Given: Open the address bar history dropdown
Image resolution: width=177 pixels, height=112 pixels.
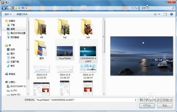Looking at the screenshot, I should (x=132, y=8).
